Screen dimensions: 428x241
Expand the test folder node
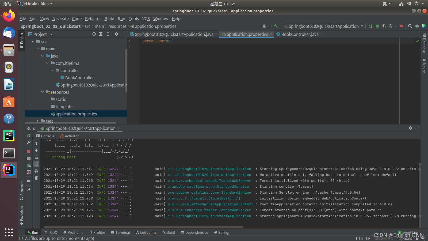(x=38, y=121)
